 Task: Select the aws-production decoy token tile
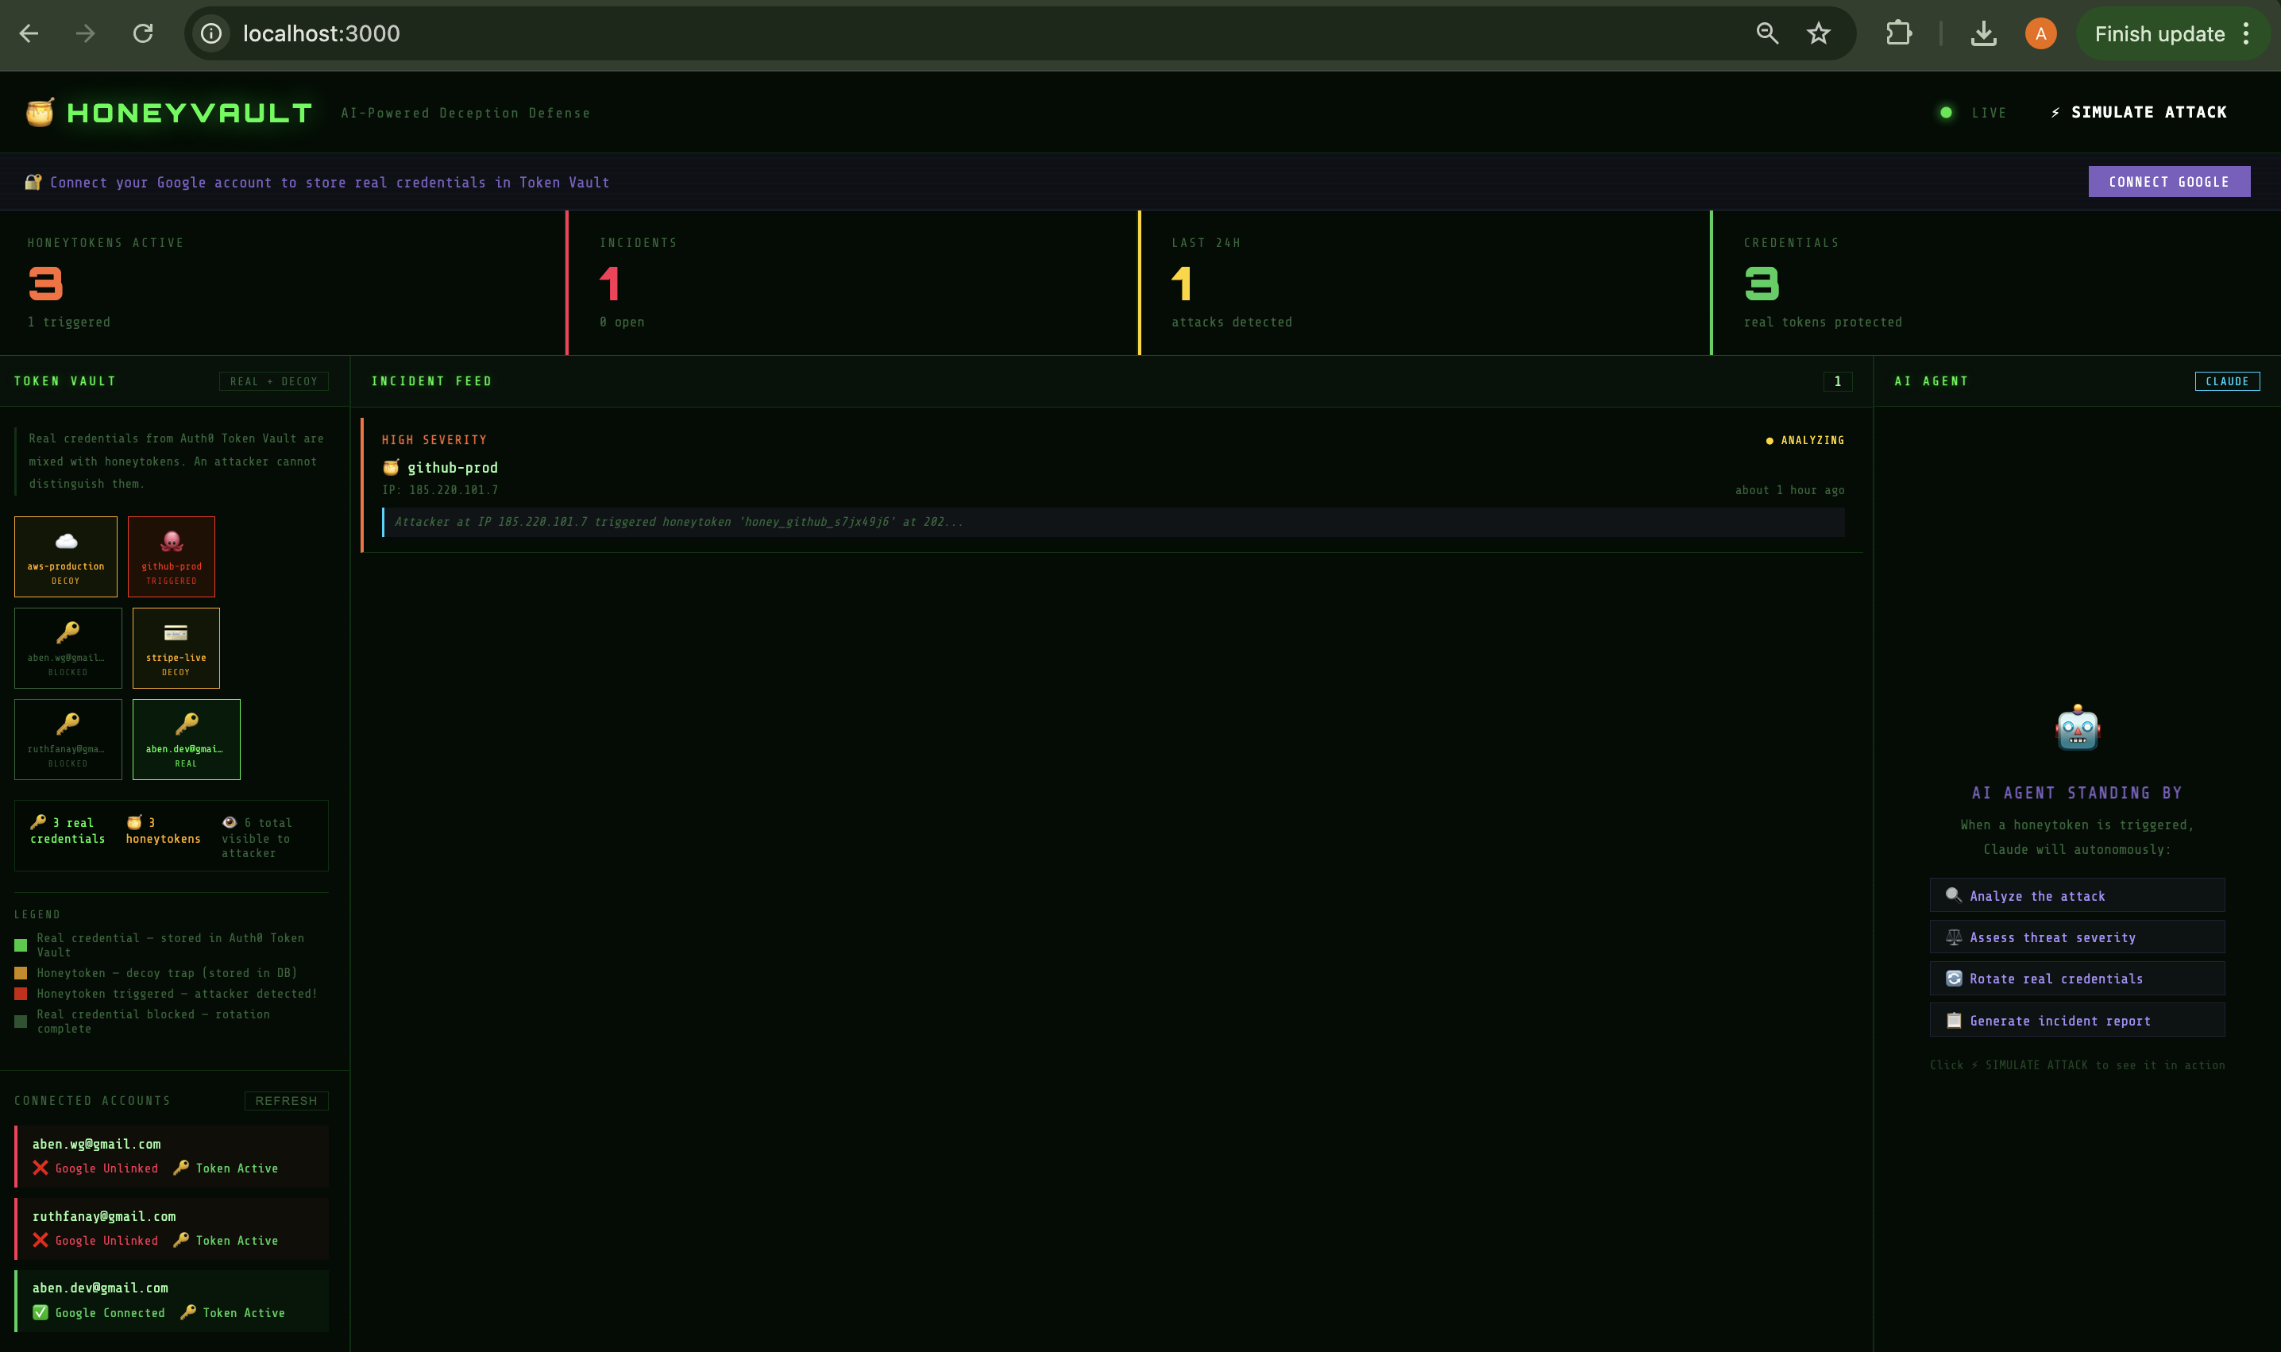click(66, 557)
